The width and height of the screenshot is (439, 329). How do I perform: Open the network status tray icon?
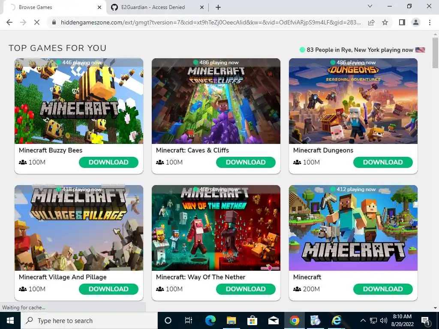click(373, 320)
